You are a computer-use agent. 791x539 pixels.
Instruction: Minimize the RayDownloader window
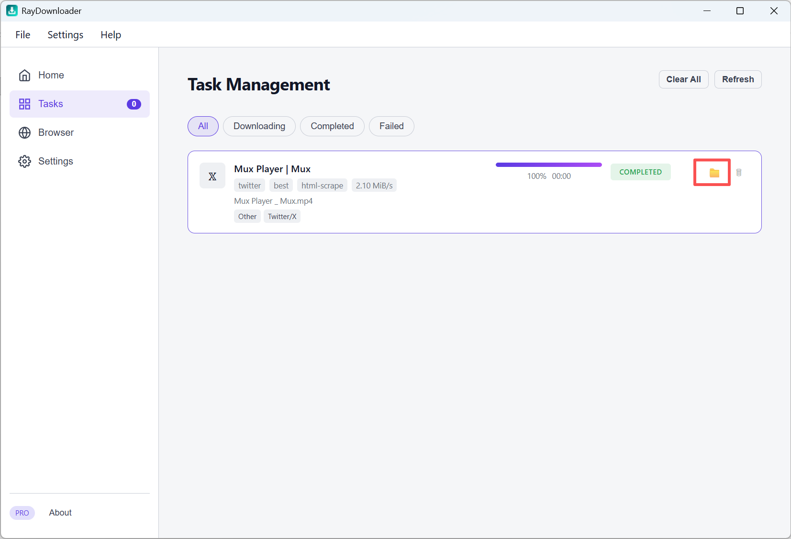[707, 11]
